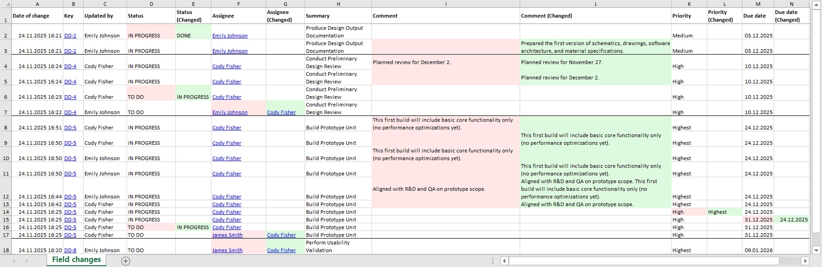This screenshot has height=267, width=822.
Task: Select pink '31.12.2025' due date in row 15
Action: pos(758,220)
